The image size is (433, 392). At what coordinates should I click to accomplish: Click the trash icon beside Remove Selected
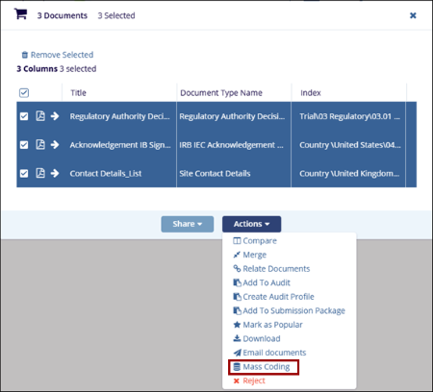click(x=25, y=55)
